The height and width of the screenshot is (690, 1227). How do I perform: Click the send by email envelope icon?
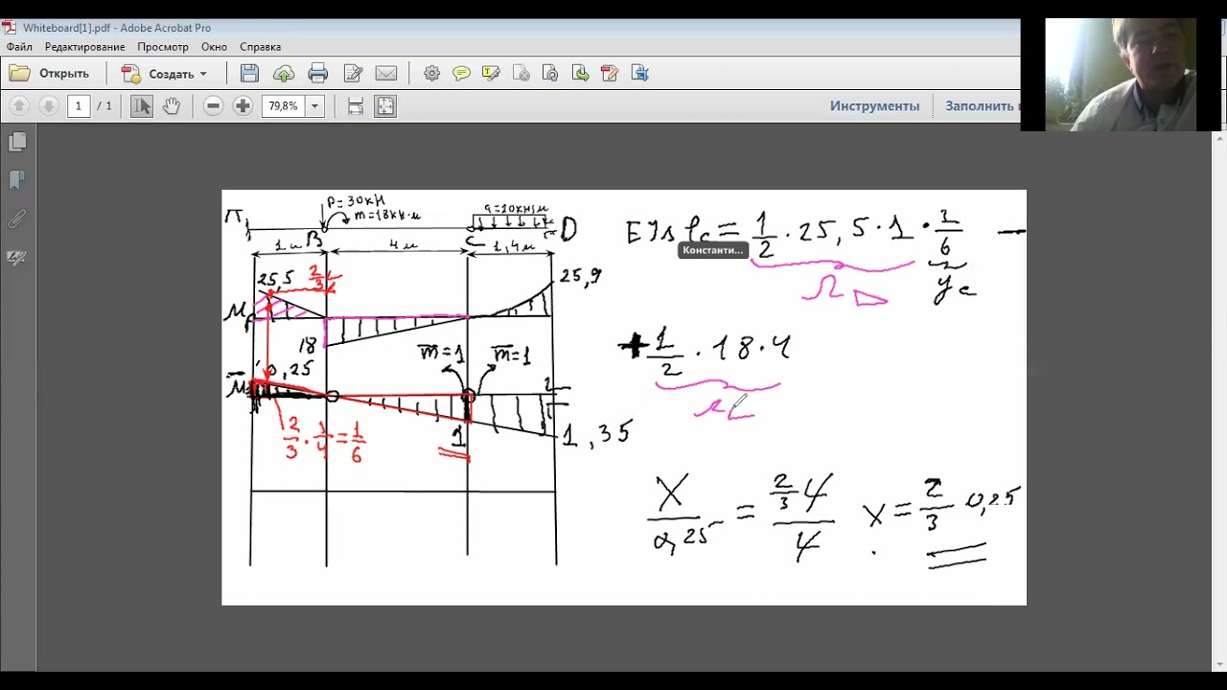pos(386,74)
